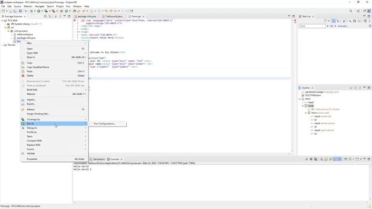The image size is (372, 209).
Task: Select helloworld.java in Package Explorer
Action: 24,34
